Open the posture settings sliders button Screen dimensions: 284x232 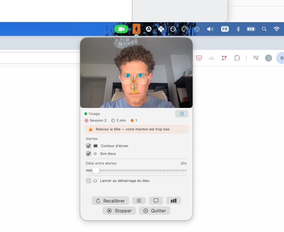pyautogui.click(x=139, y=200)
